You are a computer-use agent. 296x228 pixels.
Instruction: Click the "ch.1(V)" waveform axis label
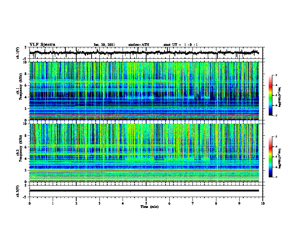(x=18, y=53)
